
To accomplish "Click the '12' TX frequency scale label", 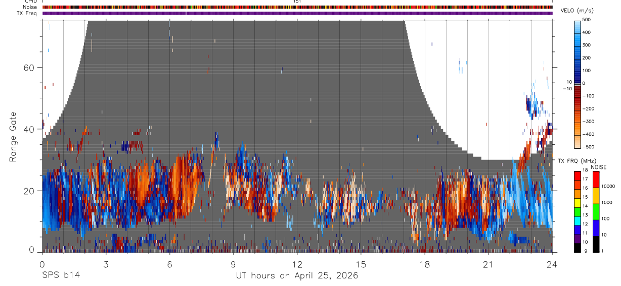I will [x=586, y=224].
